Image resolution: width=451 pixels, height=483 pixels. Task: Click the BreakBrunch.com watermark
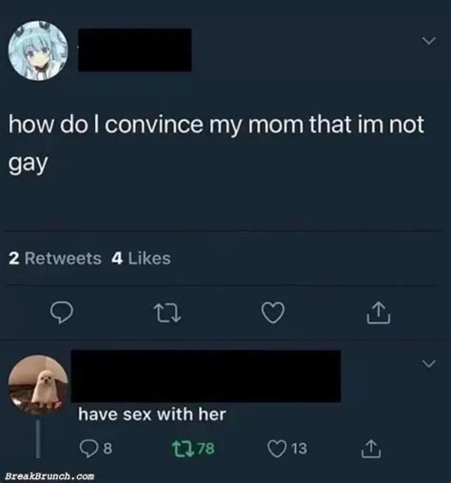coord(49,476)
